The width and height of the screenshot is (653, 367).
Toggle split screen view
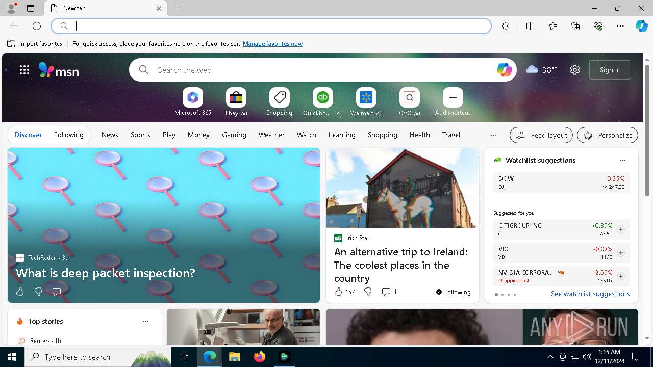tap(530, 26)
